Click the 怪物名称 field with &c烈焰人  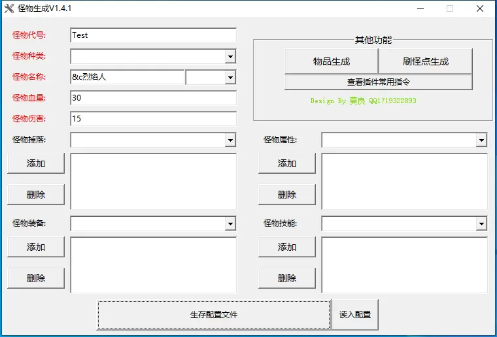[127, 77]
